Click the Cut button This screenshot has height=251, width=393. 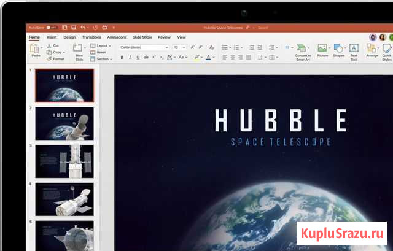pos(53,45)
